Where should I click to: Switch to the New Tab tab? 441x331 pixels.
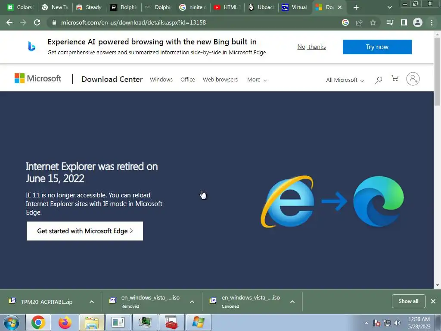(x=55, y=7)
